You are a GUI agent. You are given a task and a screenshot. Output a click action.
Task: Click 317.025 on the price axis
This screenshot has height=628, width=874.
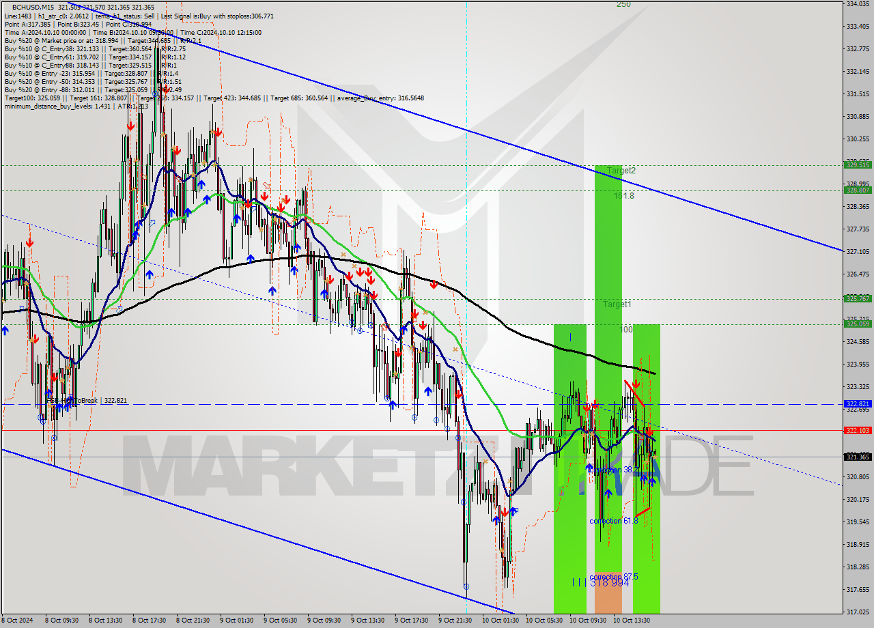coord(858,612)
